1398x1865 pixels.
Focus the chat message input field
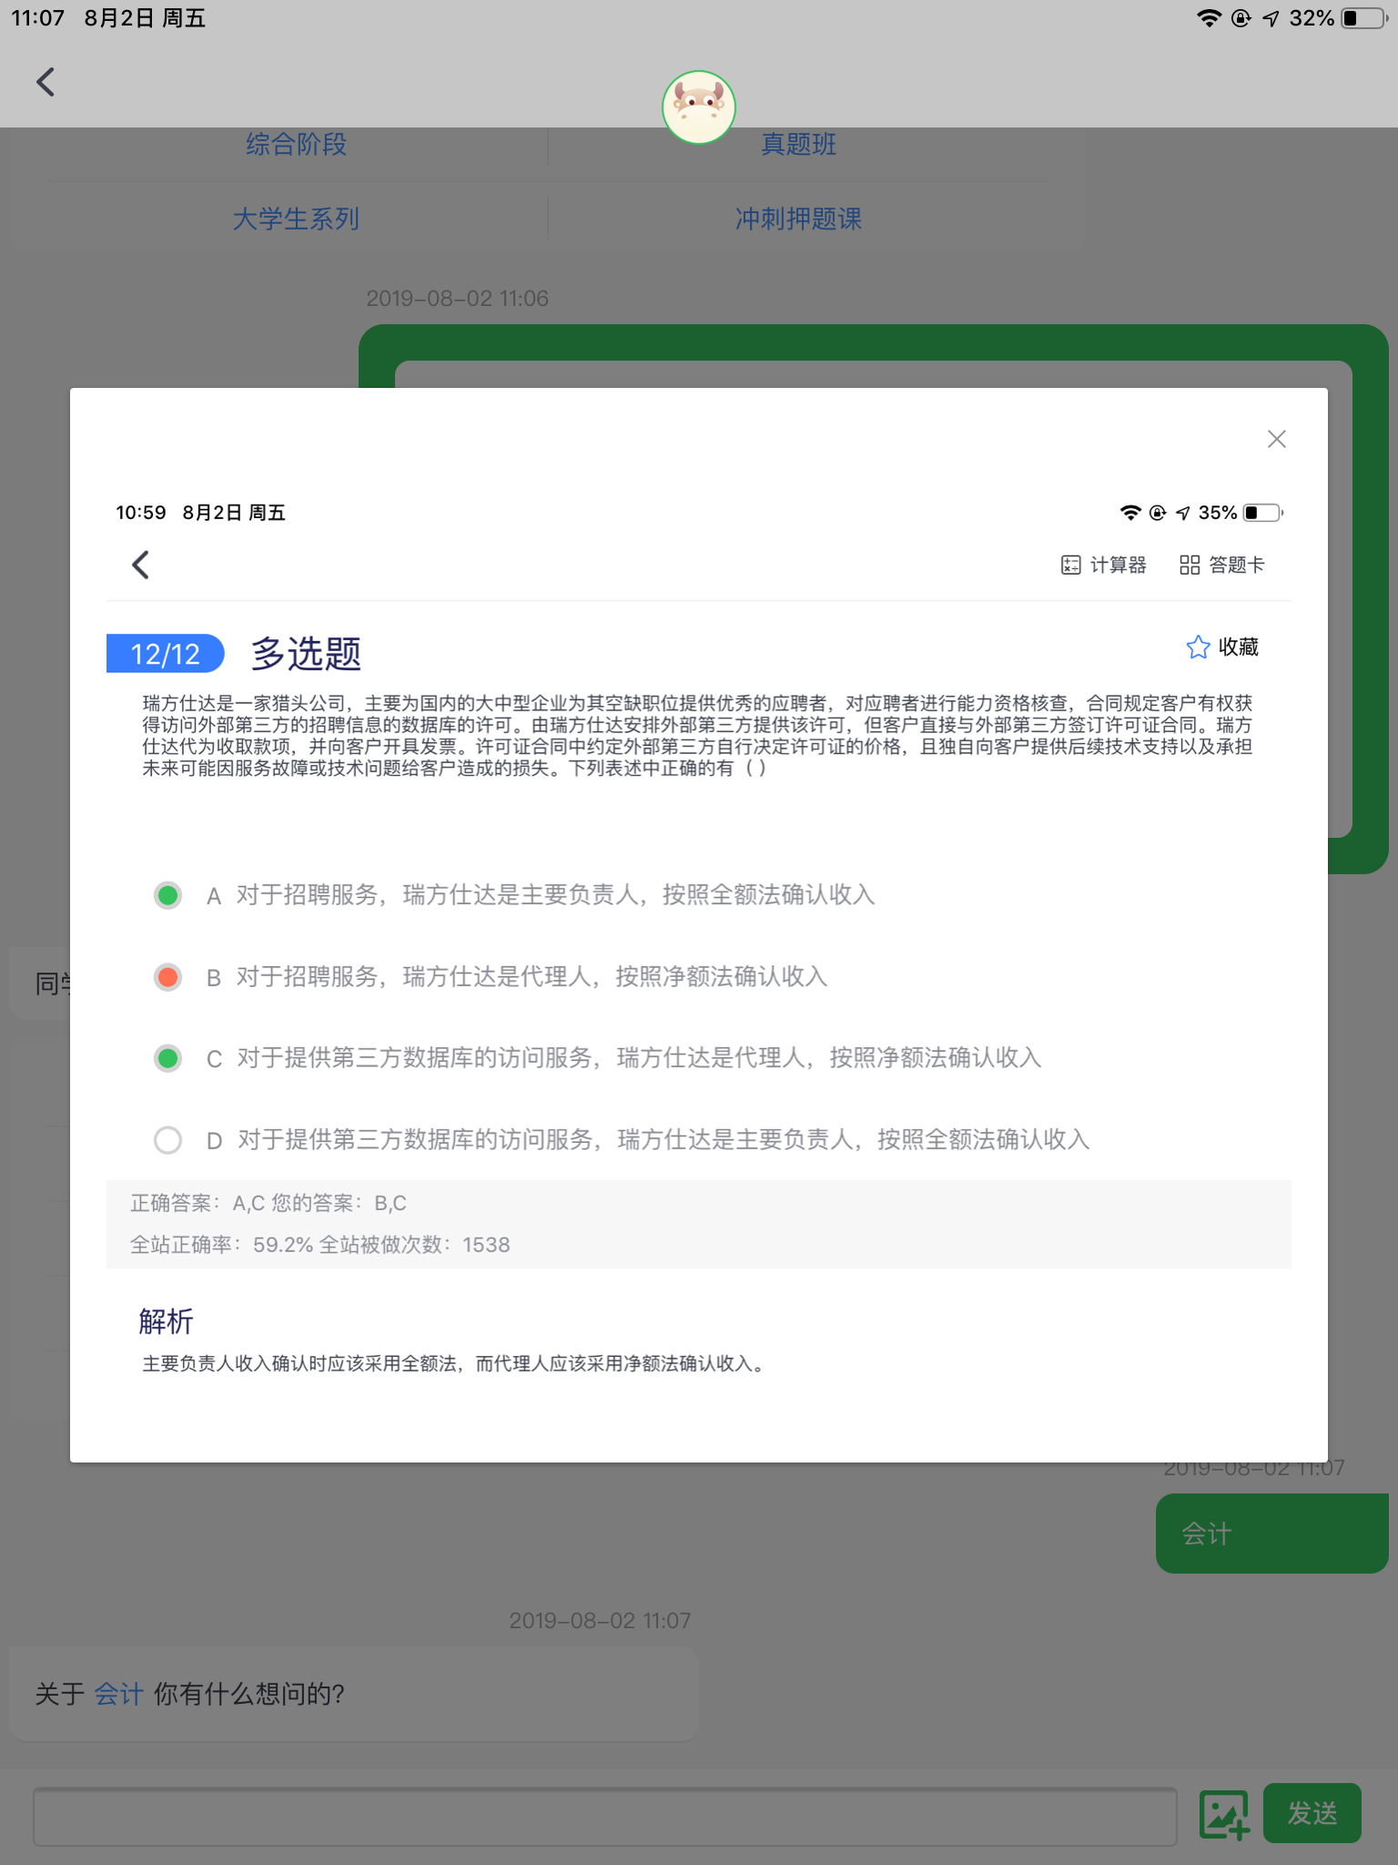[604, 1816]
